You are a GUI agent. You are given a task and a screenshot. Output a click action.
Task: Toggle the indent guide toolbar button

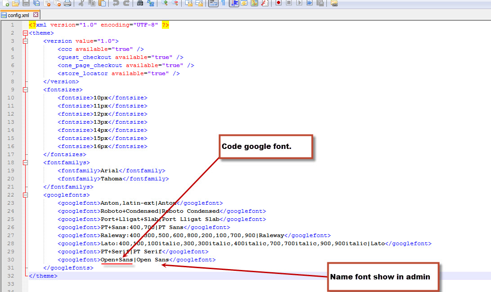tap(234, 3)
